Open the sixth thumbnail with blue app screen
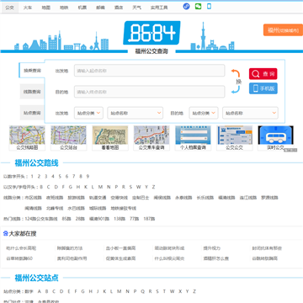303x303 pixels. 235,138
